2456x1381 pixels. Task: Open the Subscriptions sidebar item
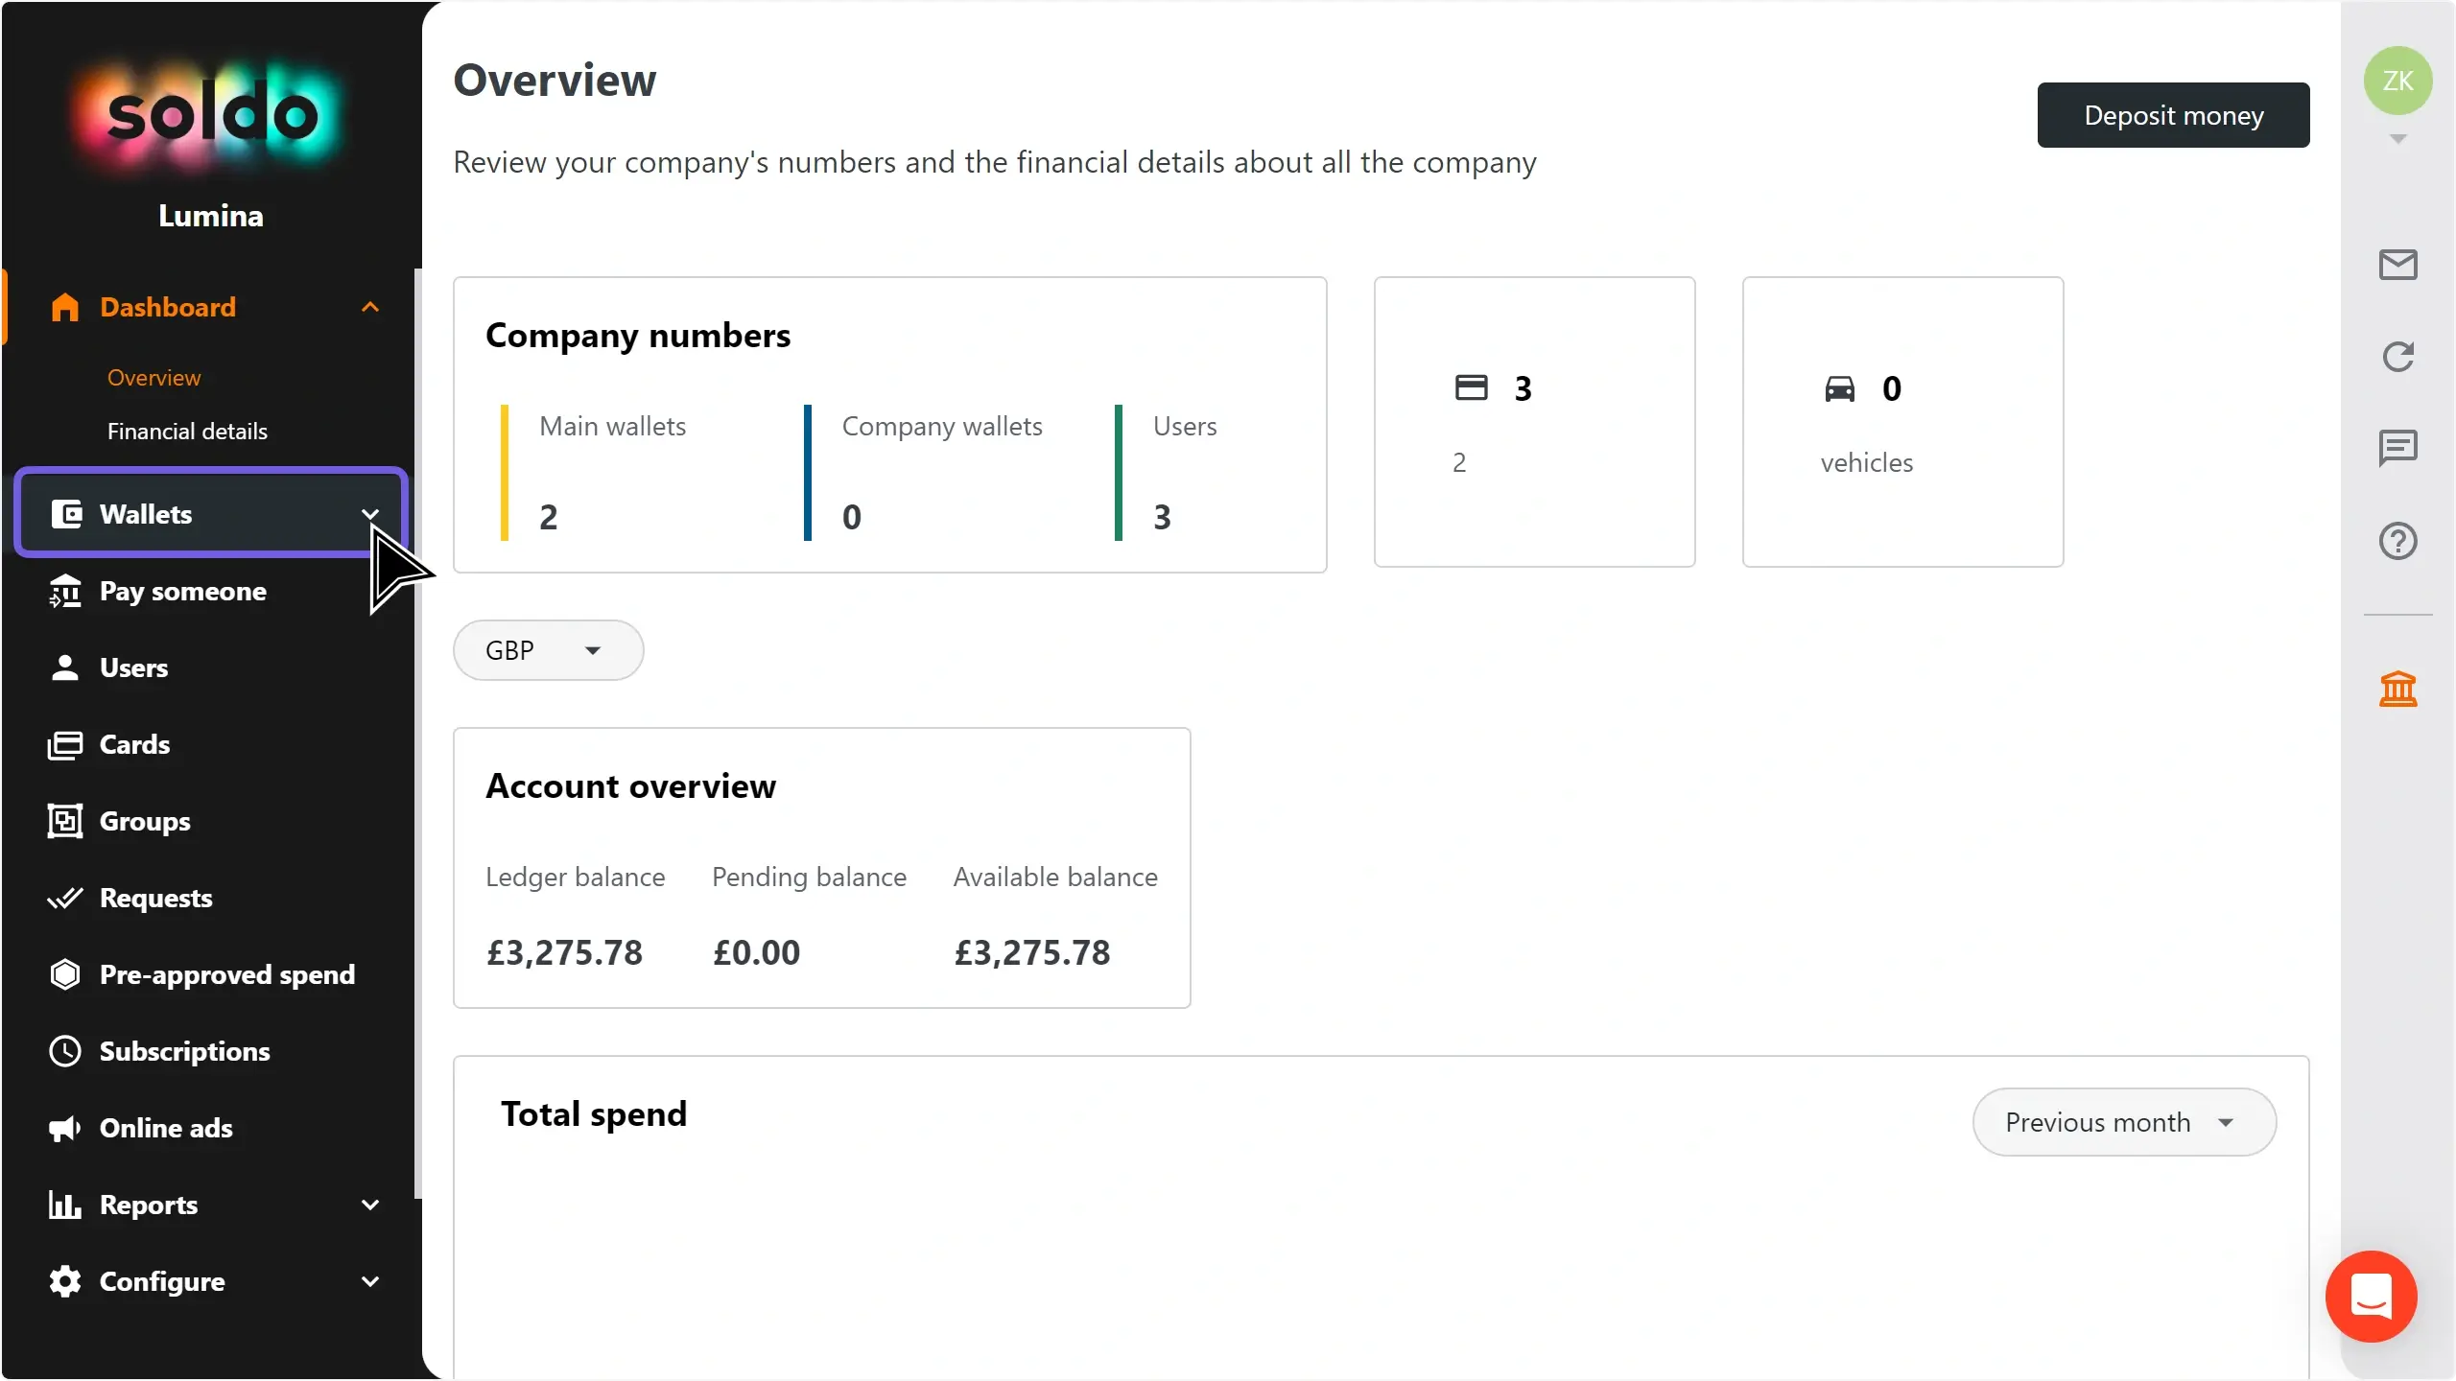point(184,1051)
